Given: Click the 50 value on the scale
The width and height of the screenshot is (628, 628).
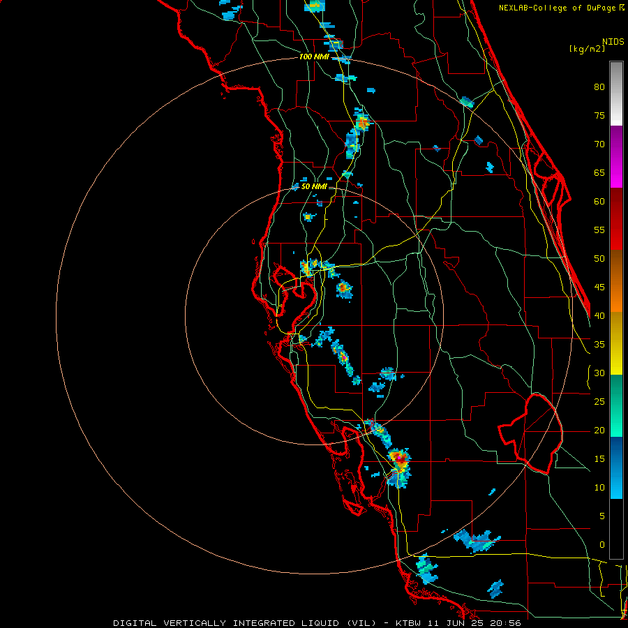Looking at the screenshot, I should click(599, 258).
